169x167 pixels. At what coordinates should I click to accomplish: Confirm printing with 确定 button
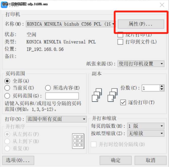click(x=116, y=160)
